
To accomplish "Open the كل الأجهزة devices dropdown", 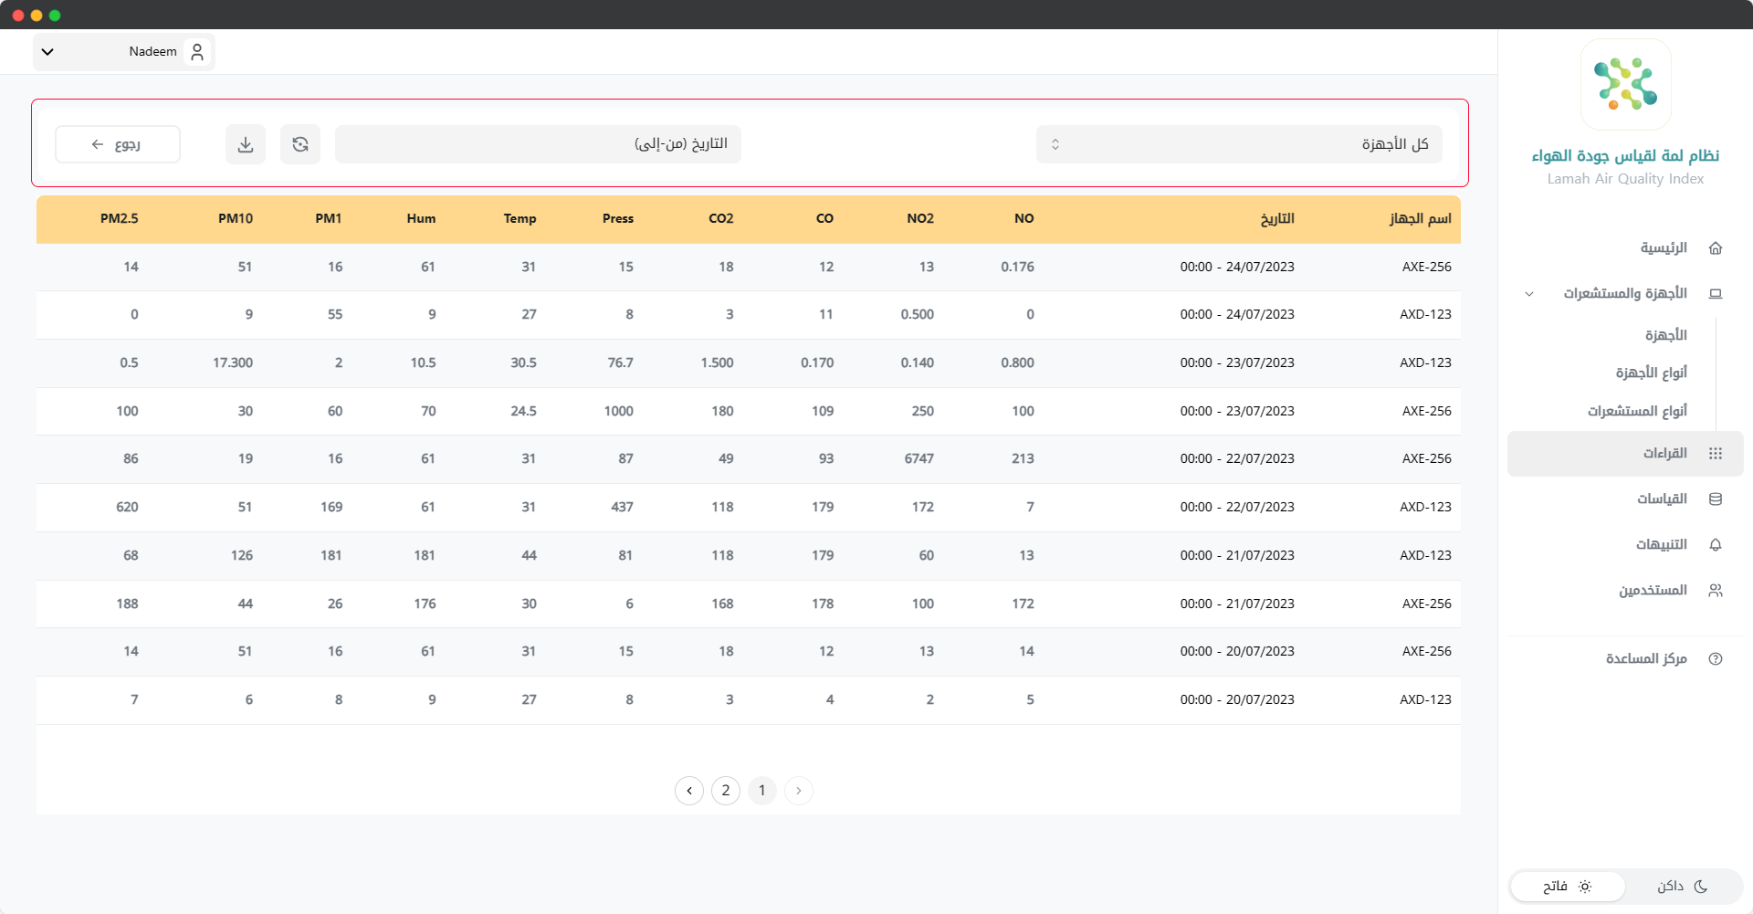I will coord(1239,144).
